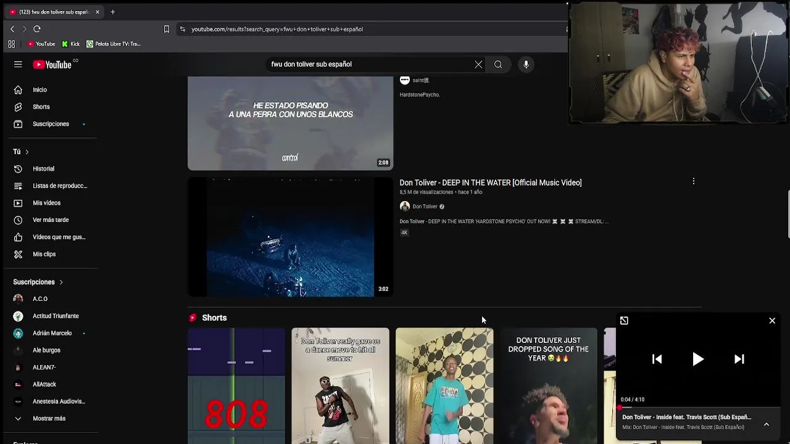Play the miniplayer video
Image resolution: width=790 pixels, height=444 pixels.
[698, 359]
